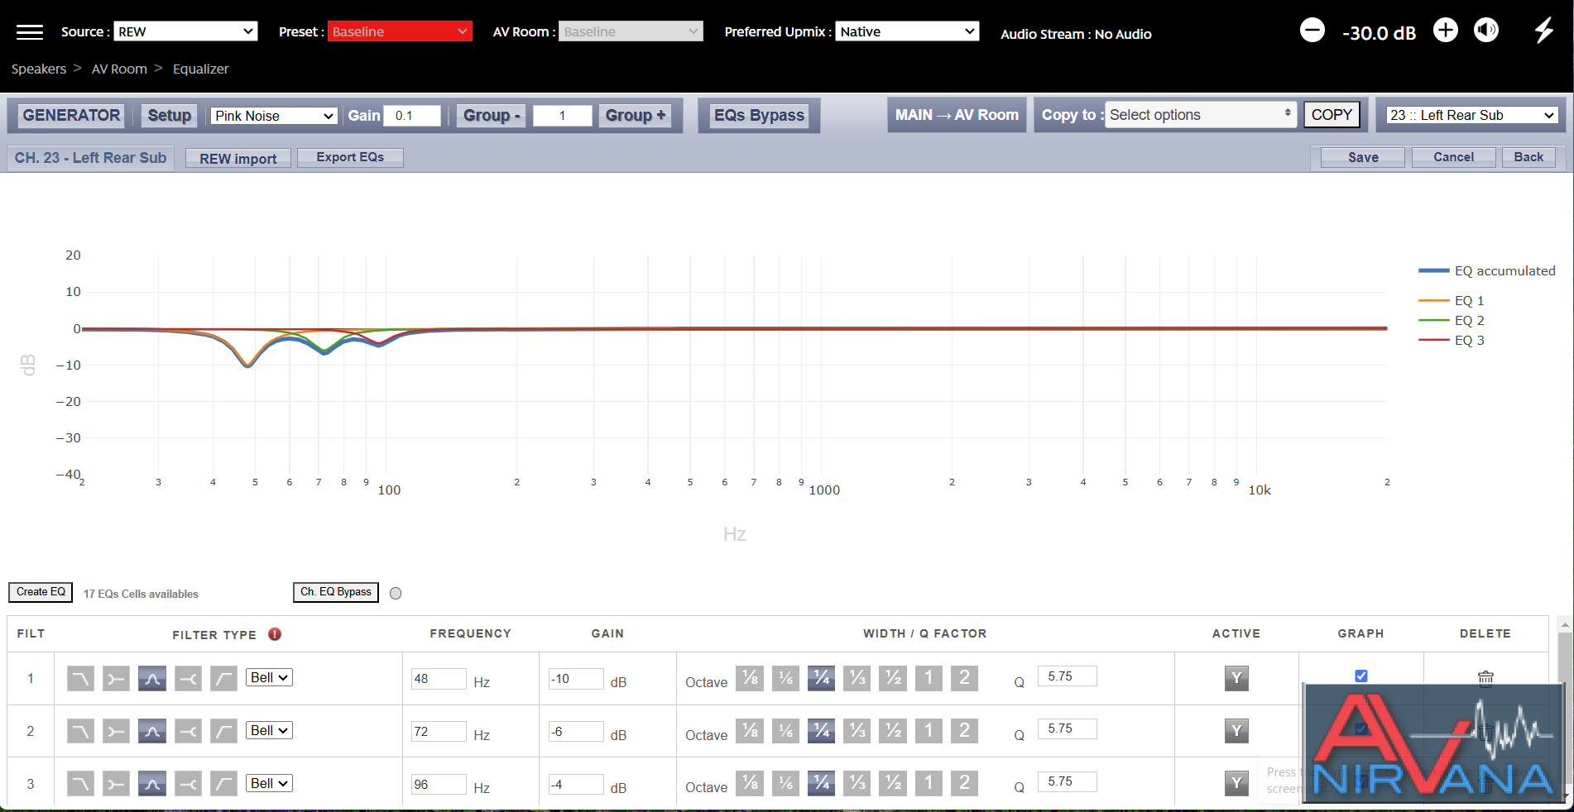Click the Cancel button
The image size is (1574, 812).
click(1453, 157)
